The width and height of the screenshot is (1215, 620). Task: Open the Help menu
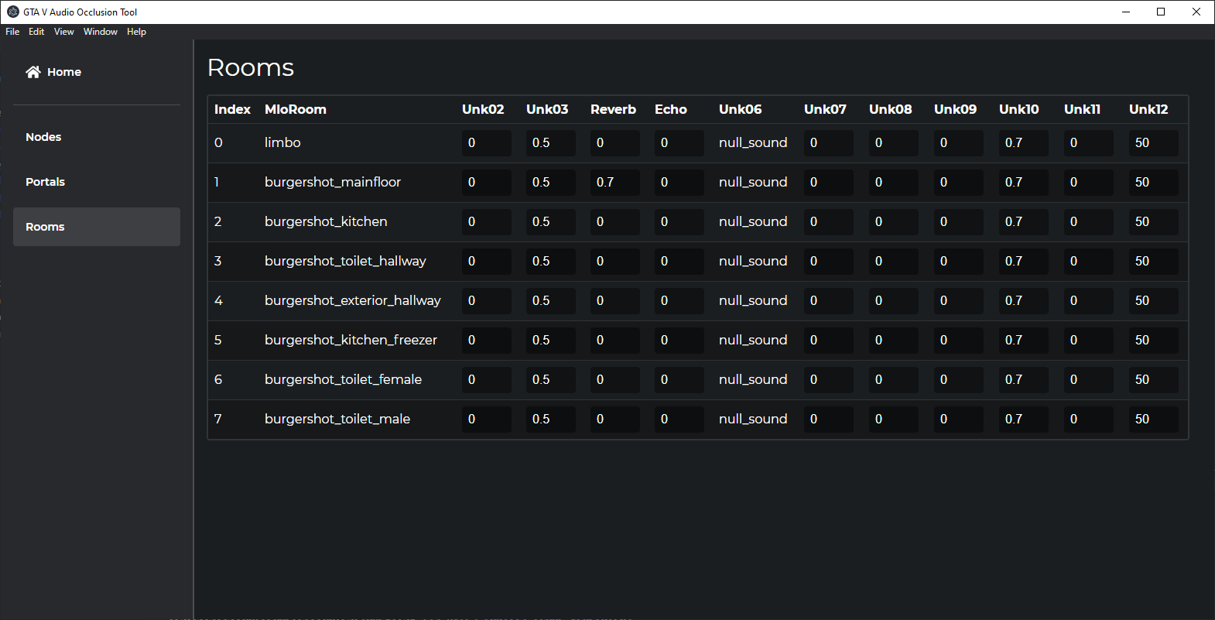136,32
